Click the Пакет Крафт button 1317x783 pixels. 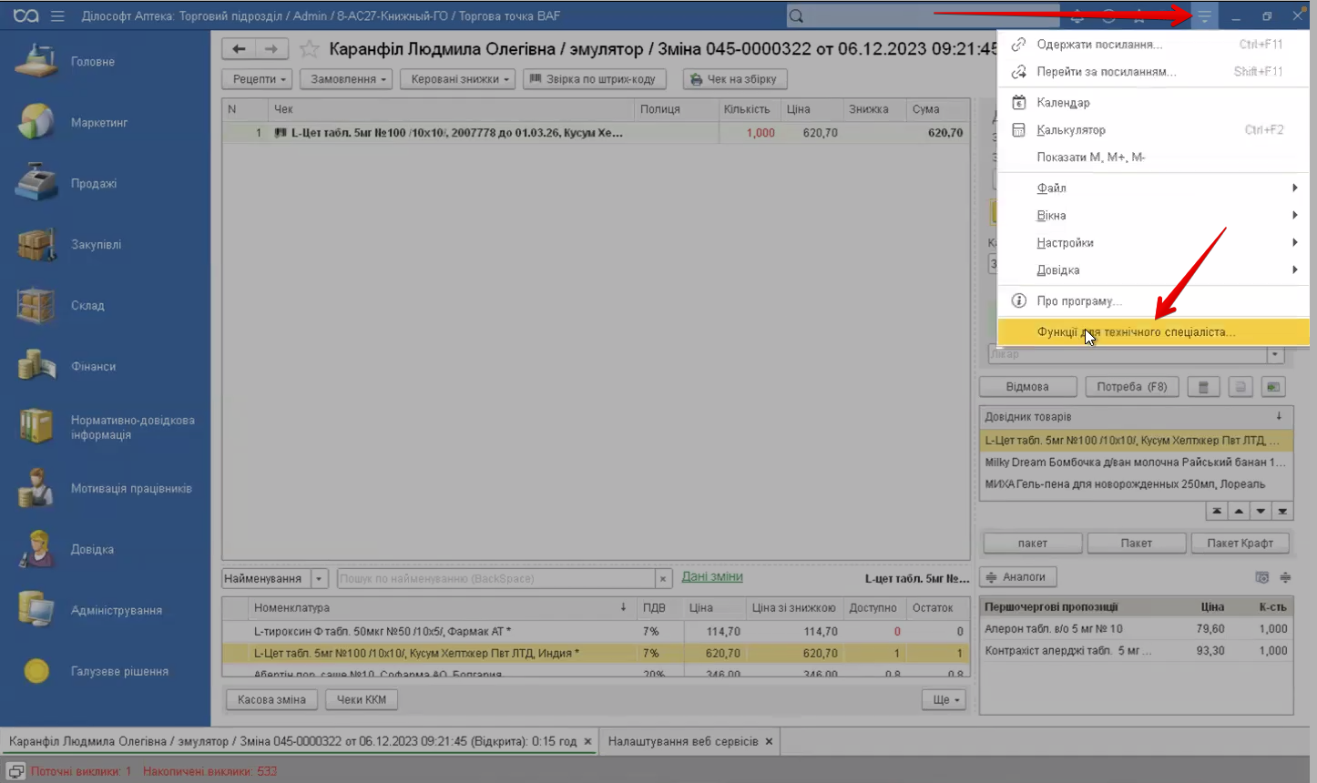[x=1240, y=544]
